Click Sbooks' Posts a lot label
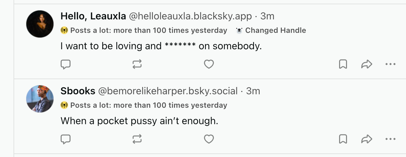 [144, 105]
